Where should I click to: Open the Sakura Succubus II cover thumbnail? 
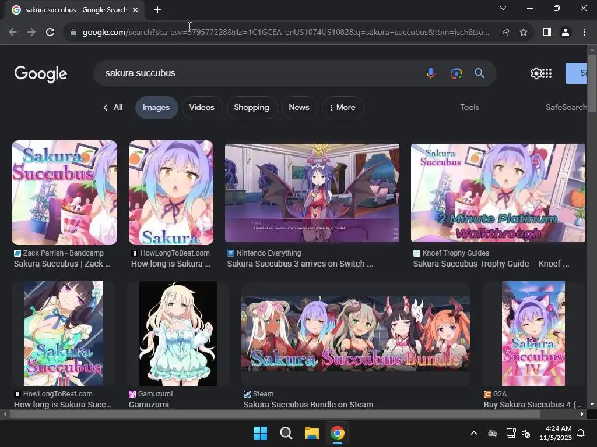[64, 334]
